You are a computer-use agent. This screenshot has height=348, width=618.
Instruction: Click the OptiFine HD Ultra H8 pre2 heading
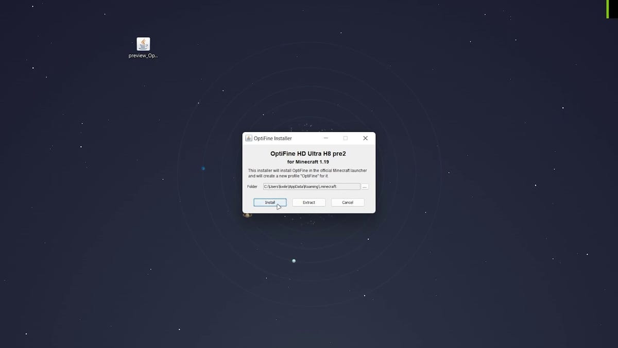(x=309, y=153)
